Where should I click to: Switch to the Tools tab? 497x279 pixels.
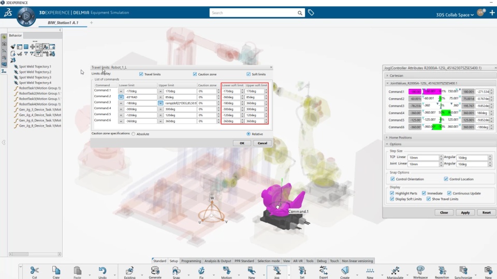[x=310, y=261]
